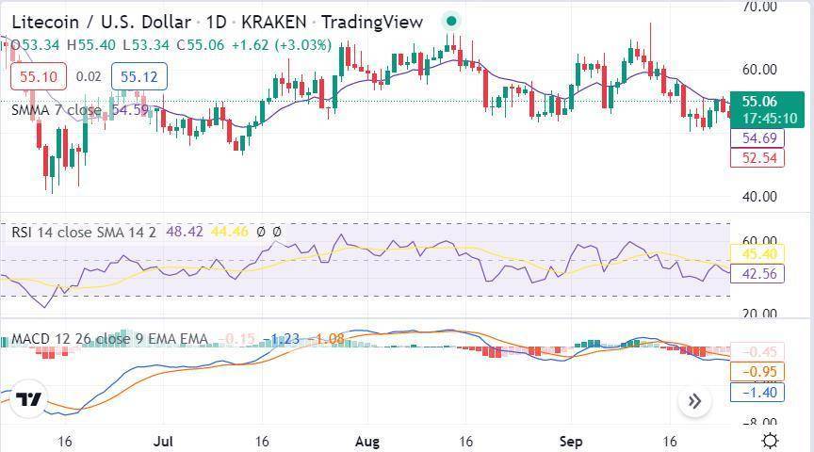Click the RSI SMA label 45.40
Viewport: 814px width, 452px height.
click(x=757, y=253)
